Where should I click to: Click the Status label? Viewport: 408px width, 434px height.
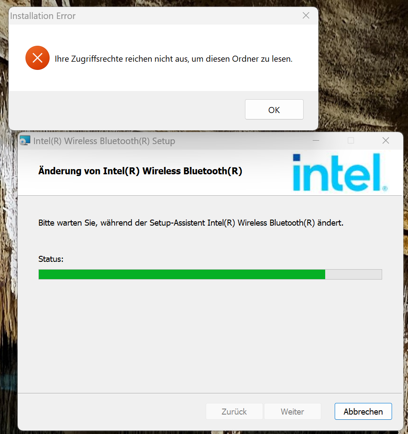(51, 259)
